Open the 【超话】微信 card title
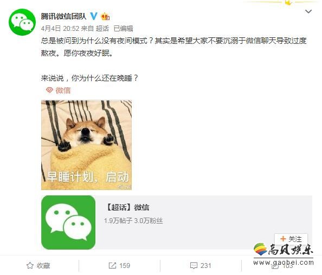The width and height of the screenshot is (322, 275). tap(127, 207)
